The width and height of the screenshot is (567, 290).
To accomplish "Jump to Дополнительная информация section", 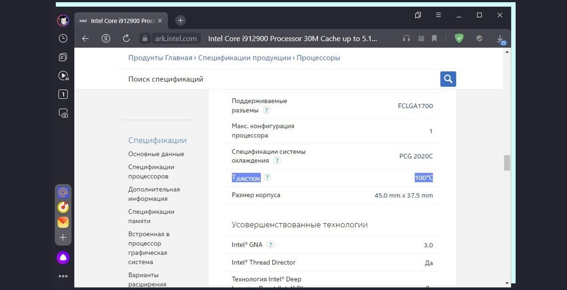I will click(x=154, y=194).
